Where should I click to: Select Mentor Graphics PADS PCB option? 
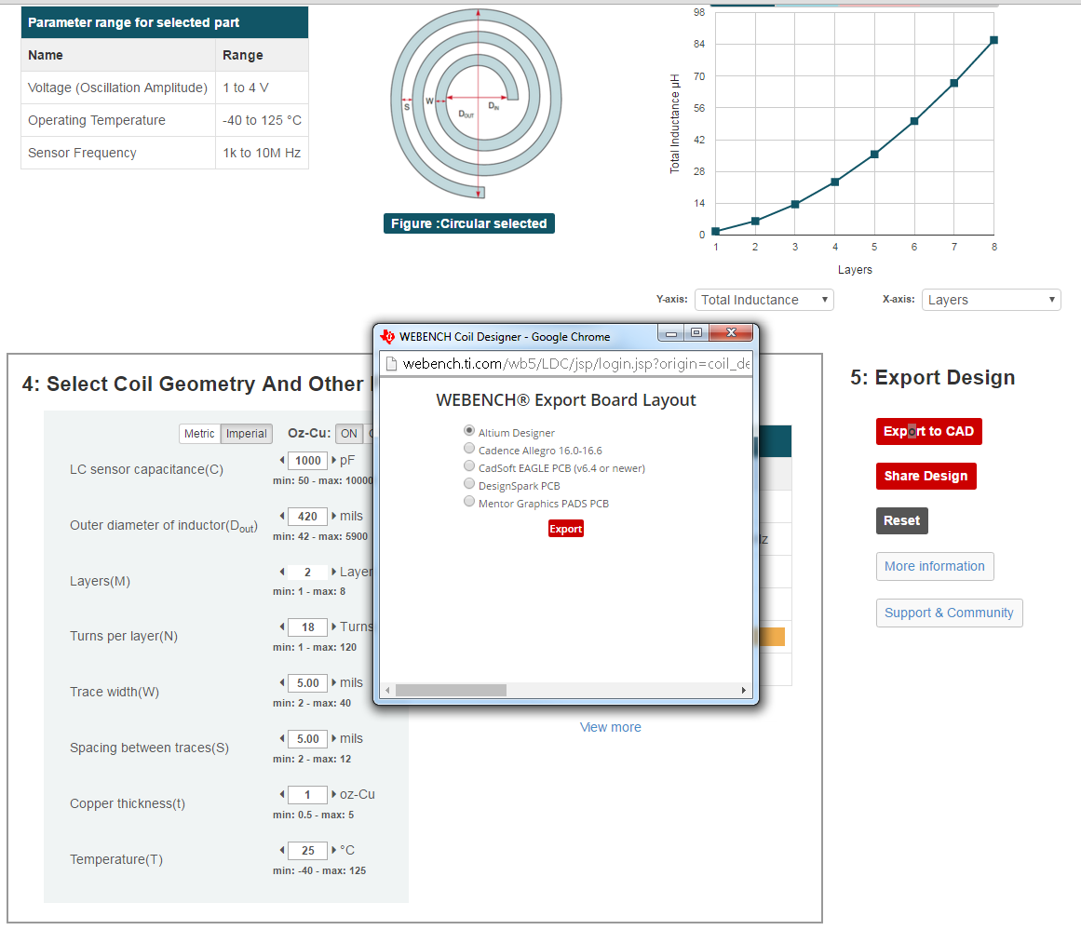[x=468, y=501]
